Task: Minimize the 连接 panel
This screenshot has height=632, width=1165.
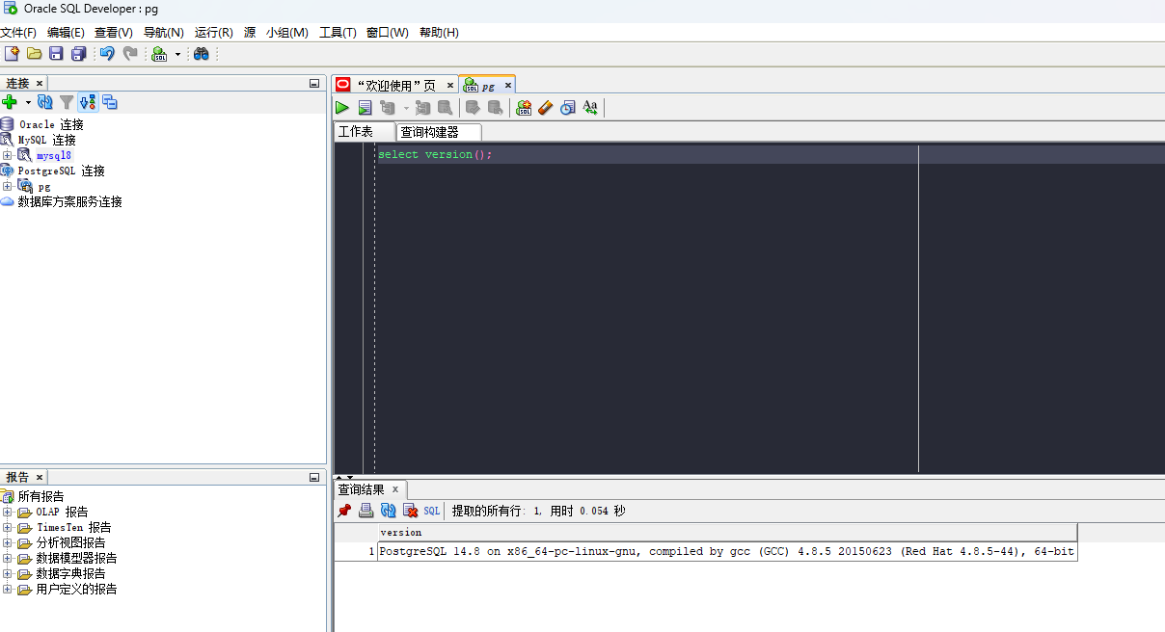Action: pyautogui.click(x=314, y=84)
